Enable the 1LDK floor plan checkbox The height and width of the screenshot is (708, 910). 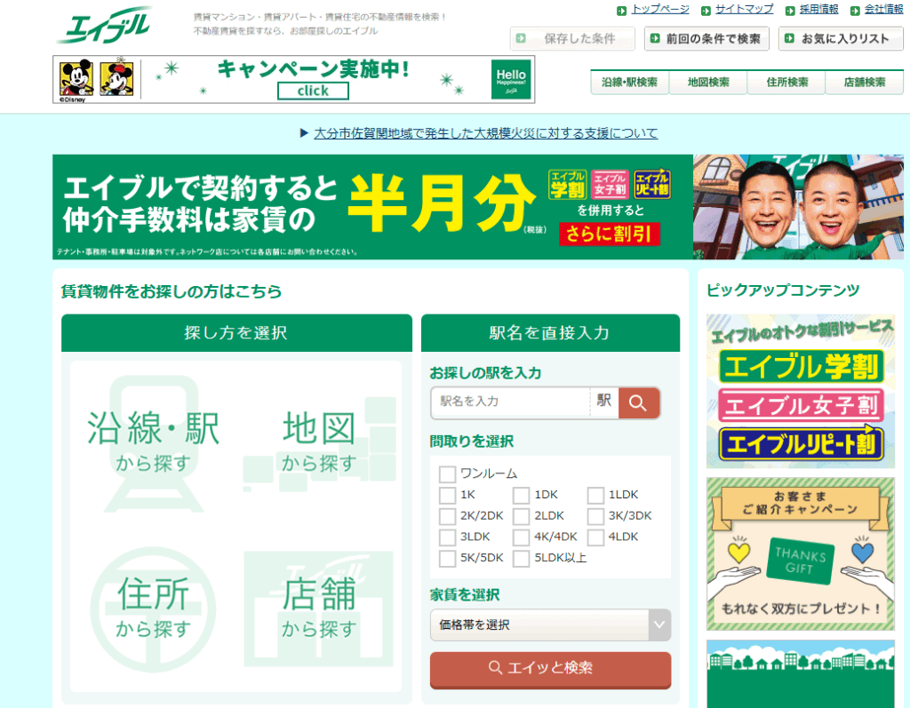[595, 496]
